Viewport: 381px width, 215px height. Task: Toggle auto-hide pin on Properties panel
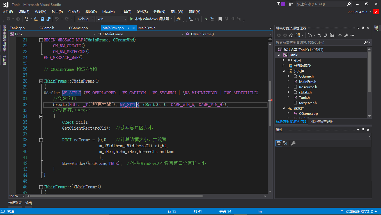click(x=363, y=130)
